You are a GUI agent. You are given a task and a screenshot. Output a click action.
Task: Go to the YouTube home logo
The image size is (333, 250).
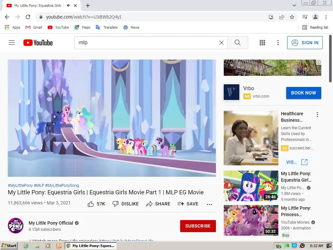pyautogui.click(x=38, y=43)
